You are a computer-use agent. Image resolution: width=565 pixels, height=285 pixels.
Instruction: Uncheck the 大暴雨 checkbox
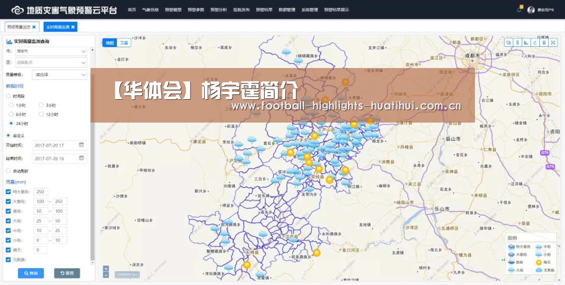pyautogui.click(x=8, y=201)
